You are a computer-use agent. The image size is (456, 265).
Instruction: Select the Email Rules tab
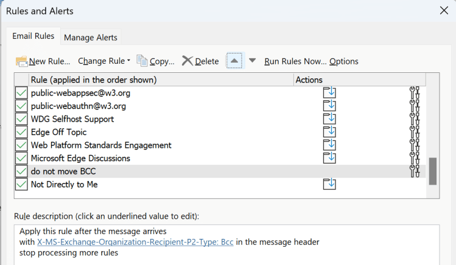pyautogui.click(x=33, y=36)
